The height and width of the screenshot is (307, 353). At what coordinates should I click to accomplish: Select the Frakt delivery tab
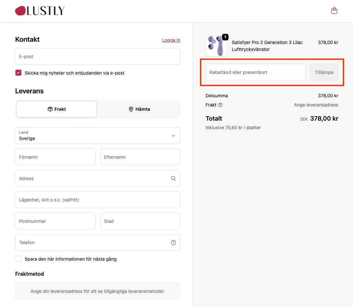point(56,109)
